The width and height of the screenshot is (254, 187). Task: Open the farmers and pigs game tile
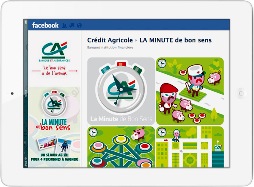[x=190, y=91]
